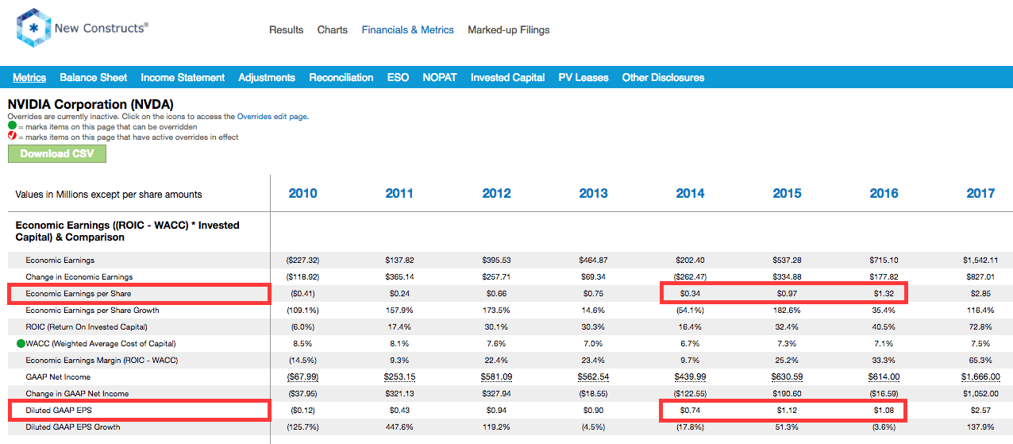1013x444 pixels.
Task: Open the Results page
Action: [286, 30]
